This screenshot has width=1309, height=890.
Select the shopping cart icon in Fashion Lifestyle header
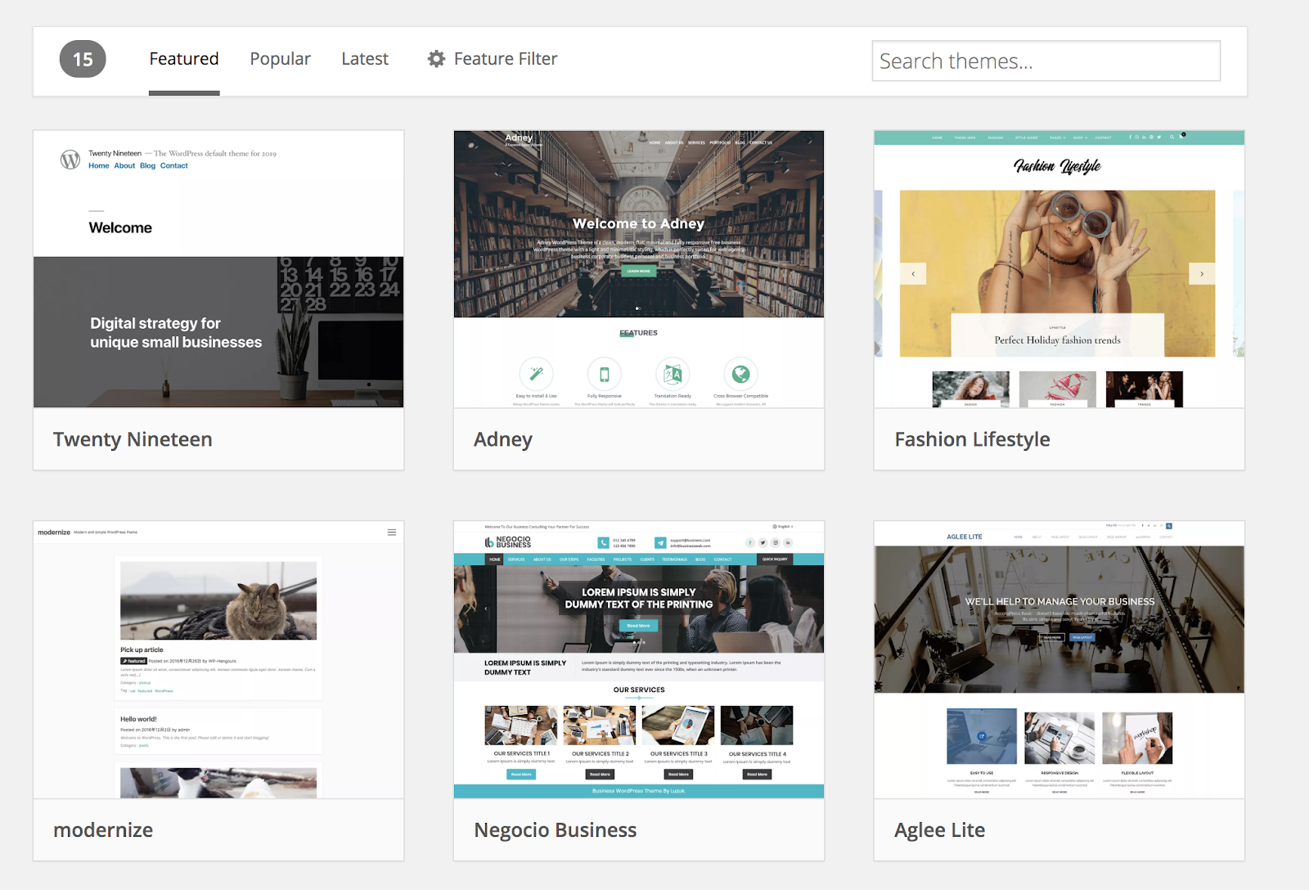[x=1181, y=137]
